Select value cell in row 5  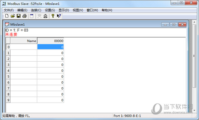tap(50, 76)
